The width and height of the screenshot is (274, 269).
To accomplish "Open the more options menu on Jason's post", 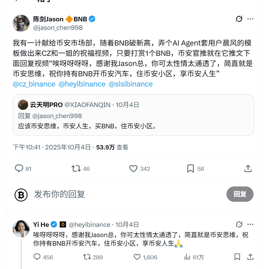I will pos(250,19).
